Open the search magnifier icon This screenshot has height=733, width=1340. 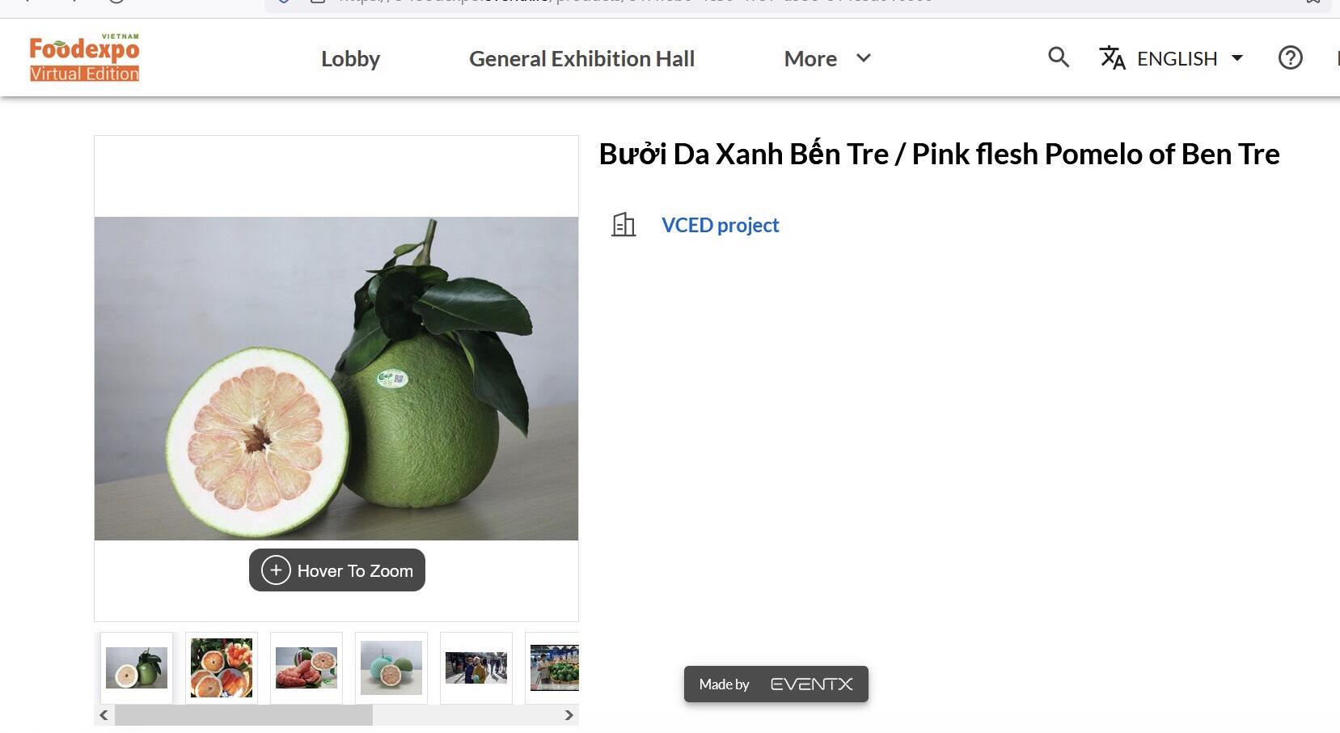point(1058,57)
